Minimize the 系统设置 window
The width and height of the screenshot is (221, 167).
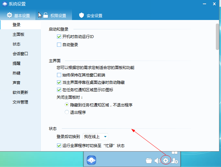coord(204,4)
